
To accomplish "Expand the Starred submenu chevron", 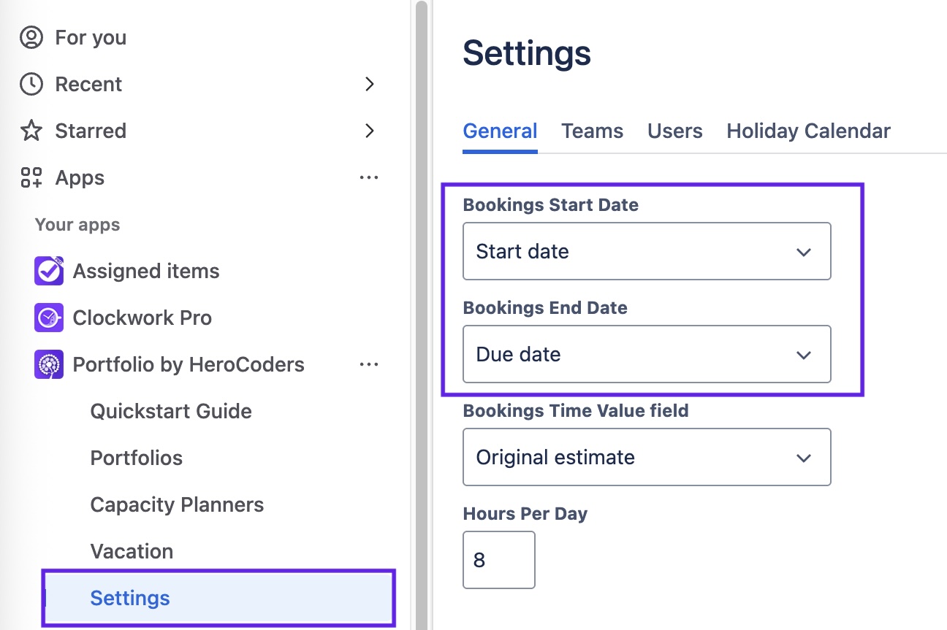I will [x=370, y=131].
